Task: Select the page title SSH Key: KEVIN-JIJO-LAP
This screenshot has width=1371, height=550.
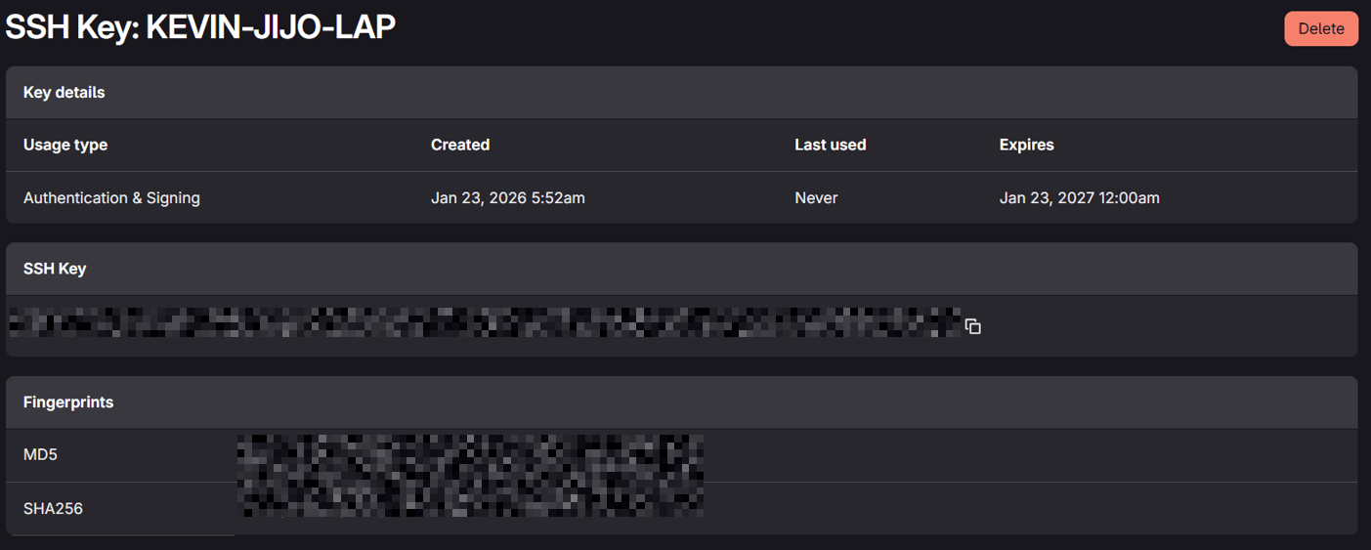Action: tap(200, 27)
